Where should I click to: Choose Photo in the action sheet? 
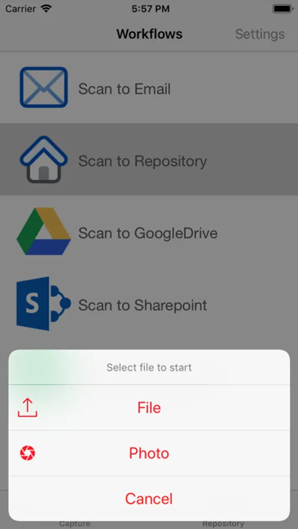(x=149, y=453)
